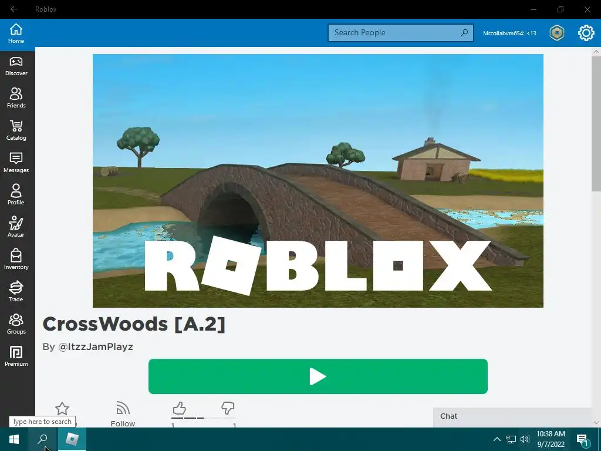This screenshot has width=601, height=451.
Task: Go to the Trade page
Action: tap(16, 292)
